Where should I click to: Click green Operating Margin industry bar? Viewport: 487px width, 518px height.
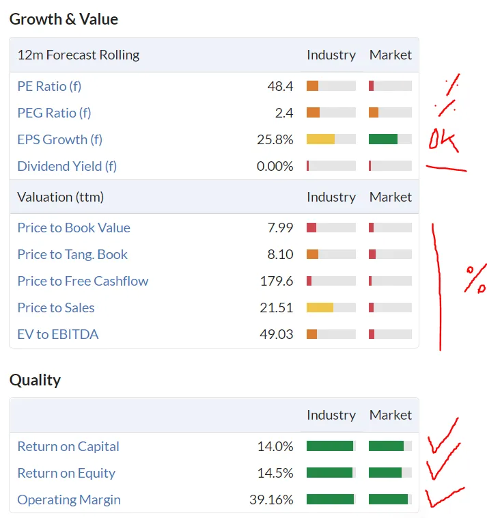click(330, 500)
